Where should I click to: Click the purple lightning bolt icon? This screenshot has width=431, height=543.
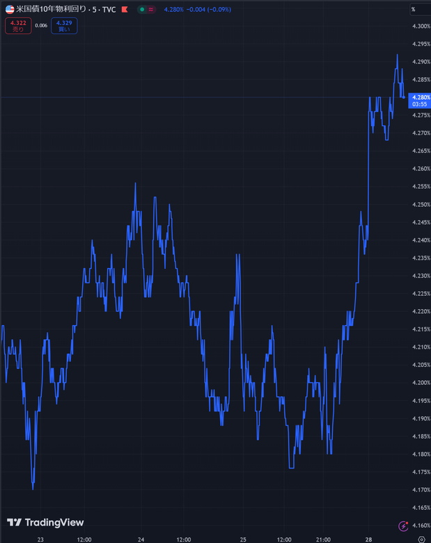[x=402, y=526]
